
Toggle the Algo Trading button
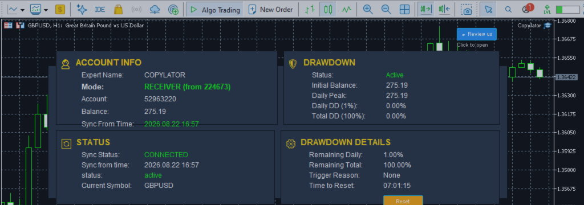click(214, 9)
